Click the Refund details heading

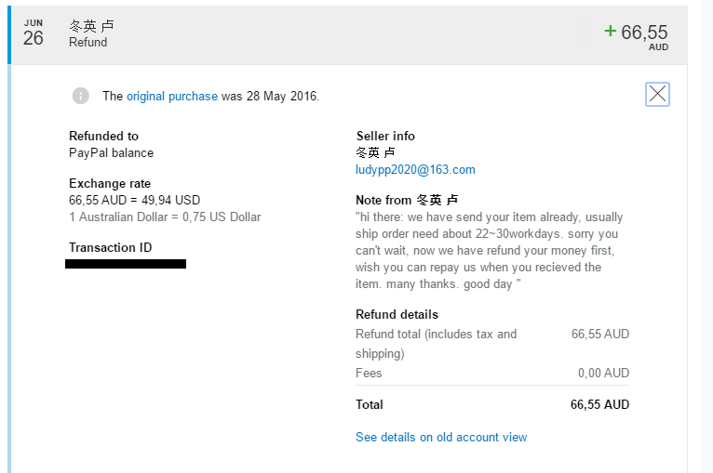click(397, 315)
